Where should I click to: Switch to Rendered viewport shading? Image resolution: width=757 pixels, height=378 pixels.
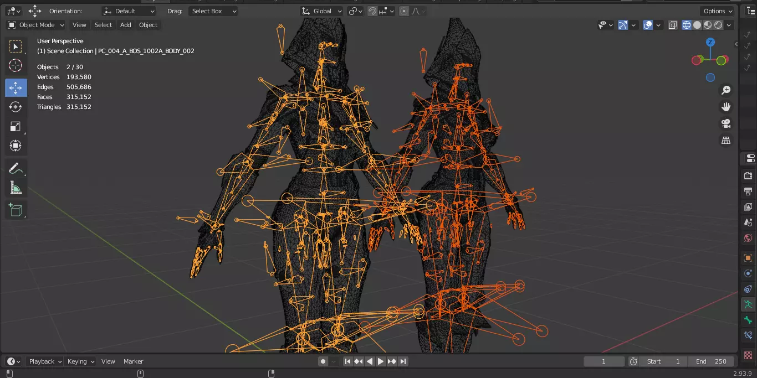coord(718,25)
